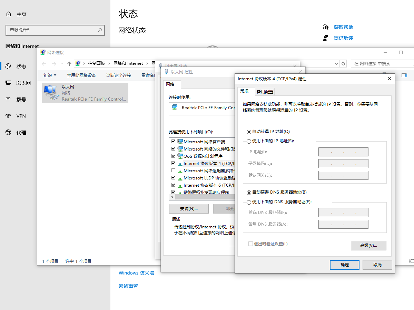Open 高级(V)... settings button
This screenshot has height=310, width=414.
pos(368,246)
